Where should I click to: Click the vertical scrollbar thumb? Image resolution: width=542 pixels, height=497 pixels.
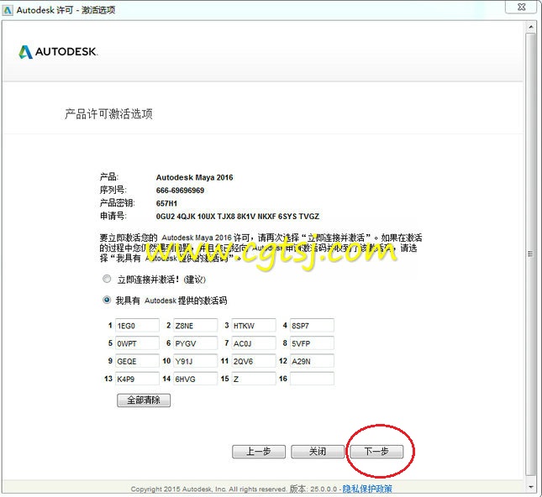pos(530,254)
